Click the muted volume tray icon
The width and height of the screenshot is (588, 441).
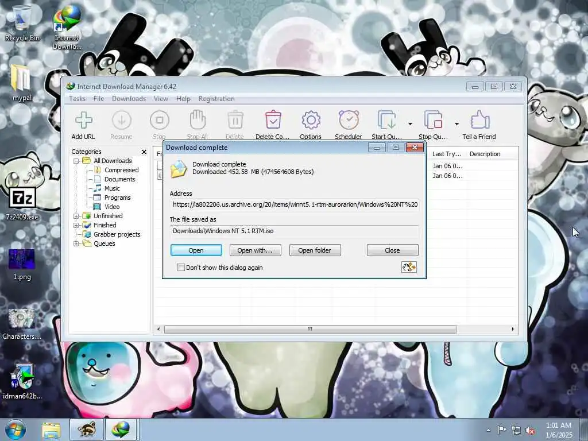click(x=530, y=431)
